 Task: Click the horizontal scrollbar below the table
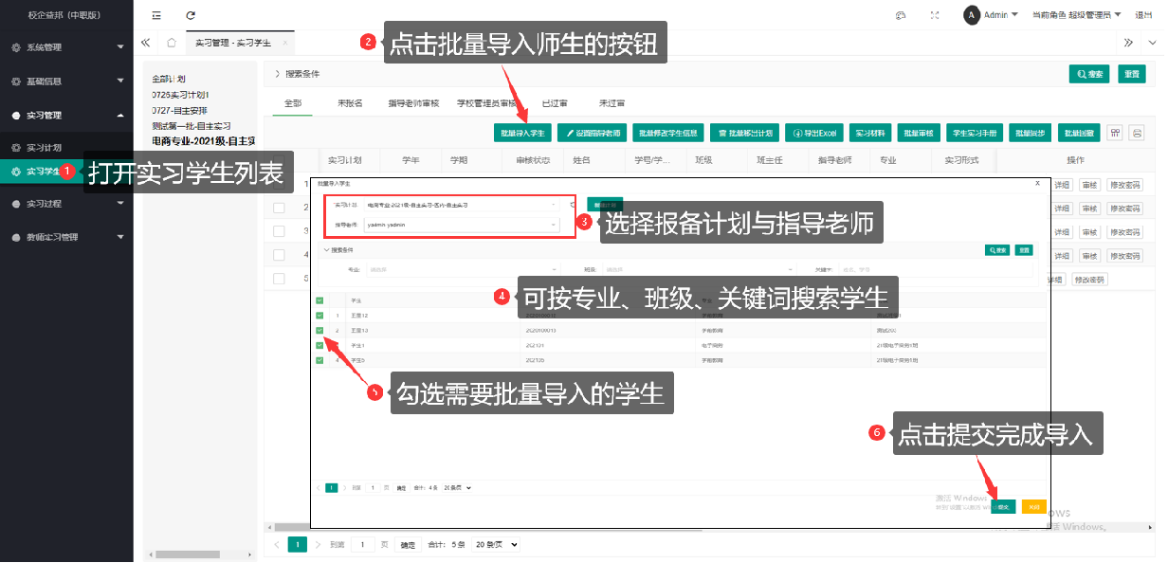(x=664, y=526)
